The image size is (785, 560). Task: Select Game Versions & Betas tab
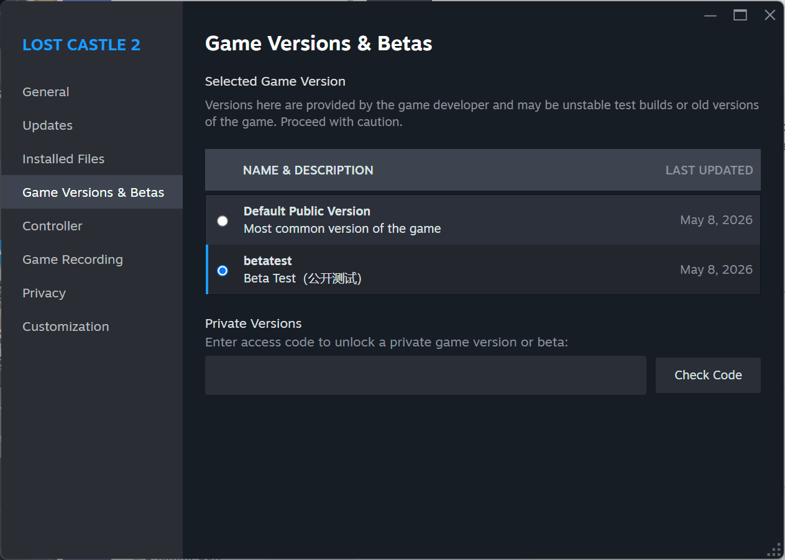93,192
